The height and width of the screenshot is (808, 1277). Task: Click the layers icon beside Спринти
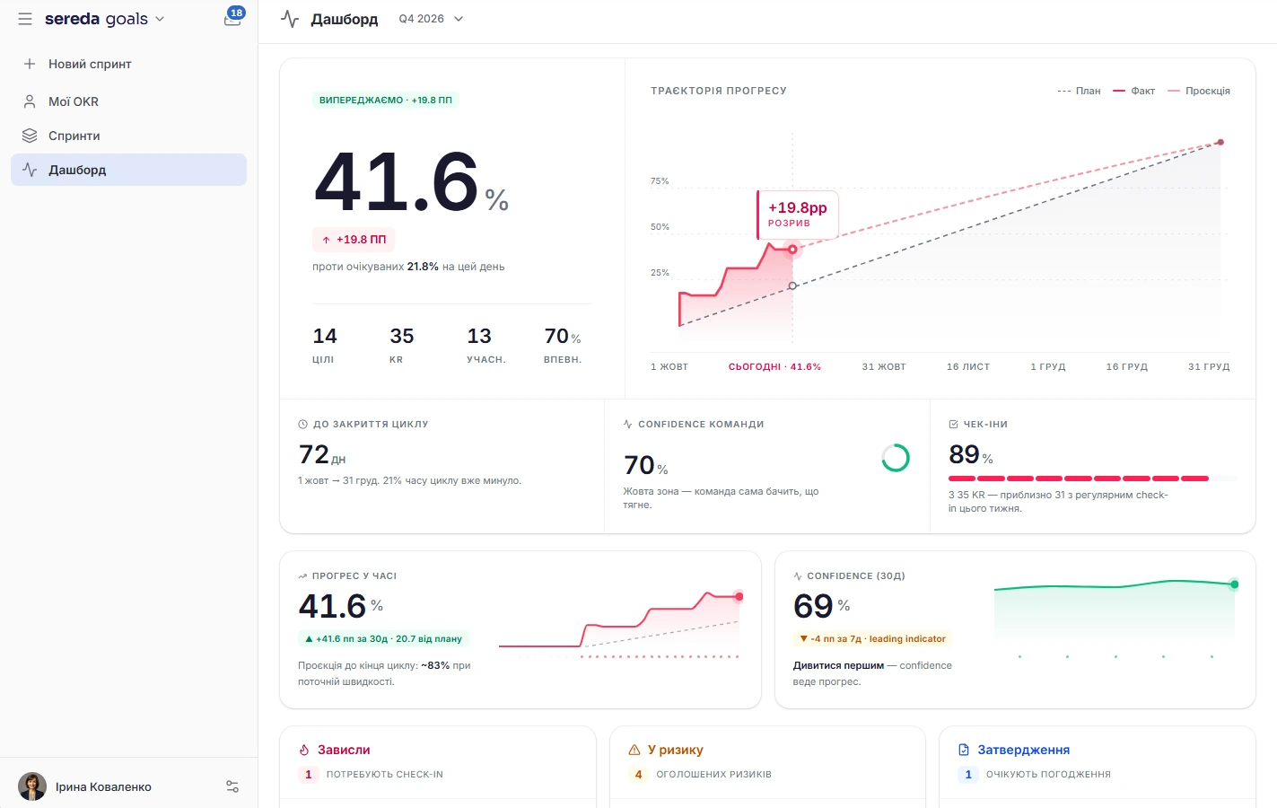coord(30,136)
